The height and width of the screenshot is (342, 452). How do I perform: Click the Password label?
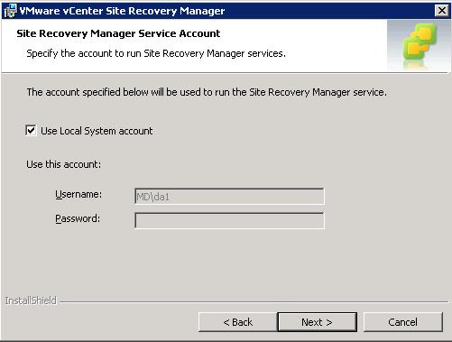(x=78, y=218)
